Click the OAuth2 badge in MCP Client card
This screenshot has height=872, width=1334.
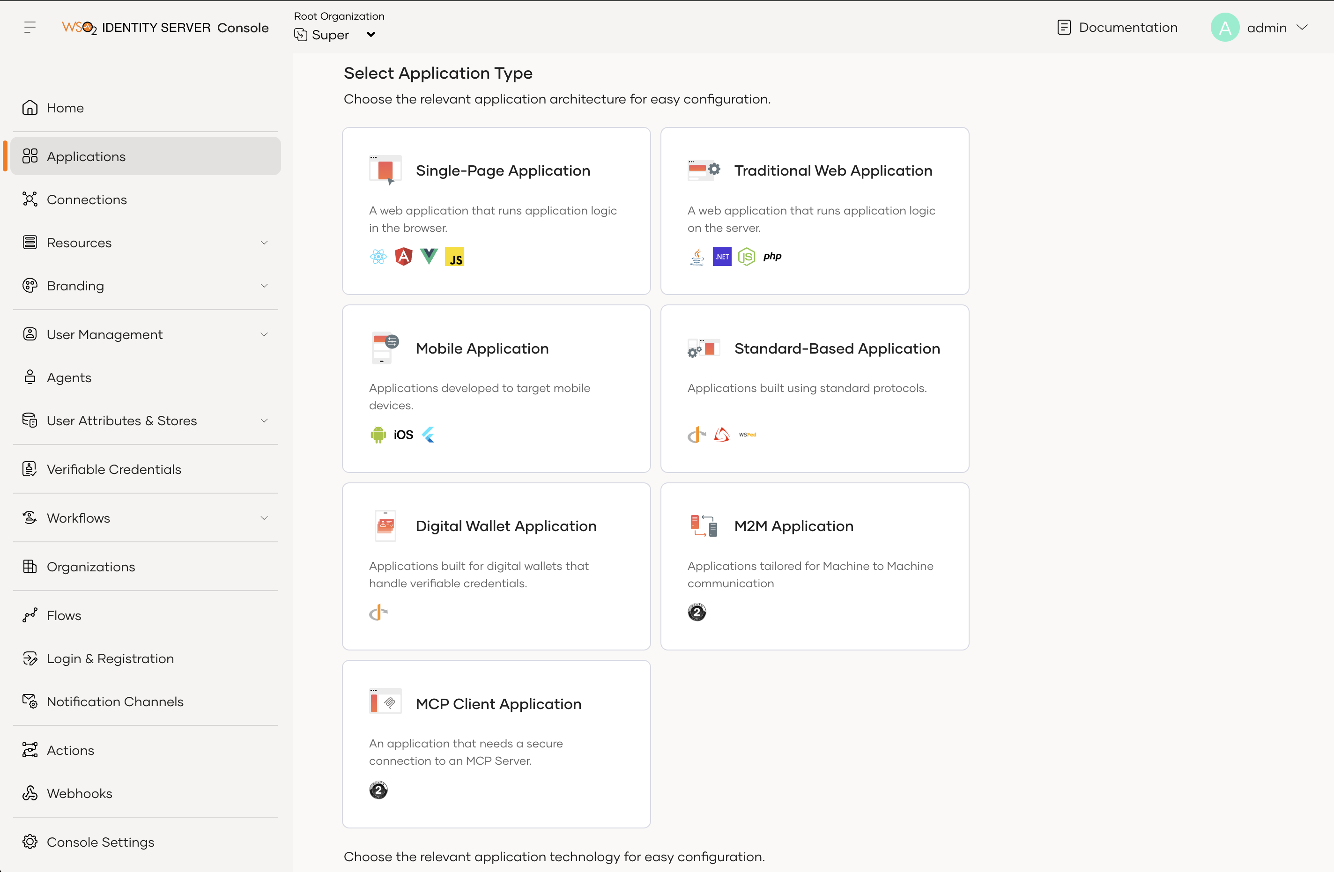378,790
